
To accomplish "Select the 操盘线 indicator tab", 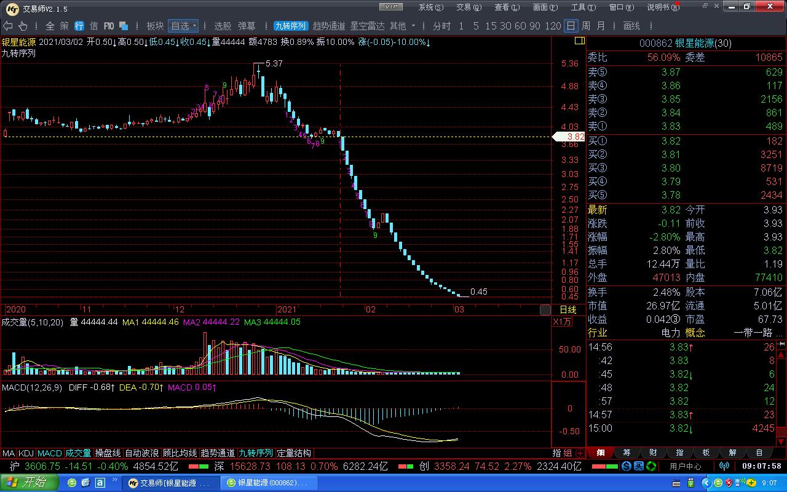I will (108, 453).
